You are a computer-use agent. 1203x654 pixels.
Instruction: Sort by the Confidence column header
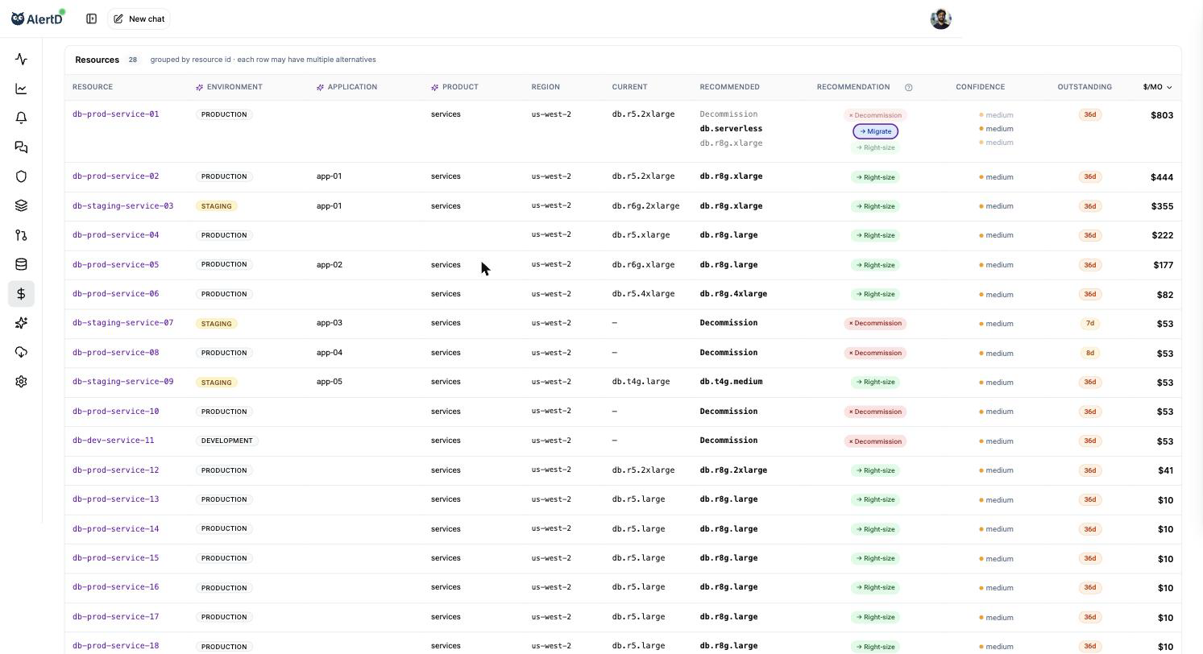coord(980,87)
